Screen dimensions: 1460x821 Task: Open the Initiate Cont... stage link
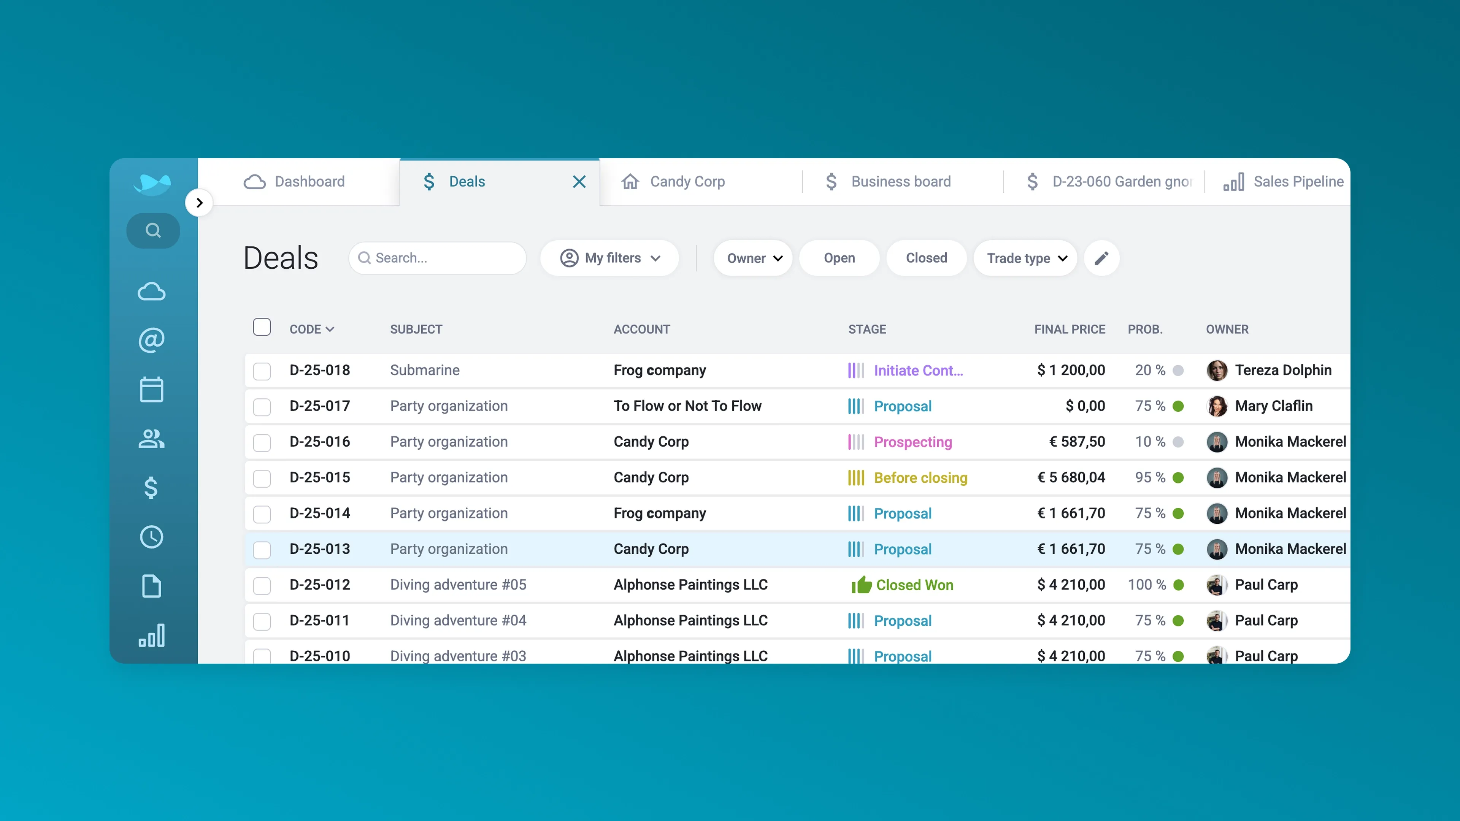click(918, 371)
